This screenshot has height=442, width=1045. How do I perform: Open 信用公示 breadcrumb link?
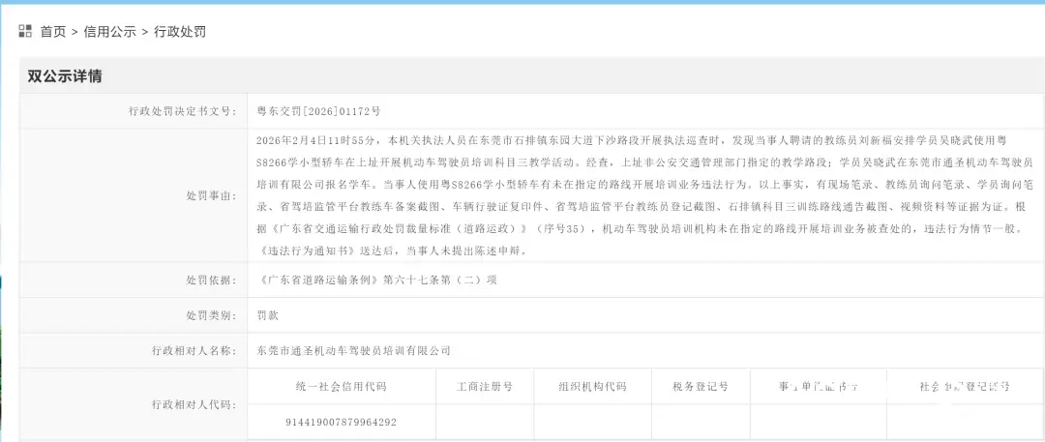(x=110, y=31)
